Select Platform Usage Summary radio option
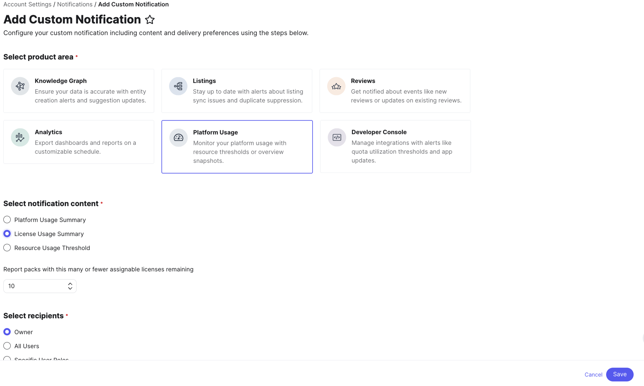644x386 pixels. [x=7, y=220]
